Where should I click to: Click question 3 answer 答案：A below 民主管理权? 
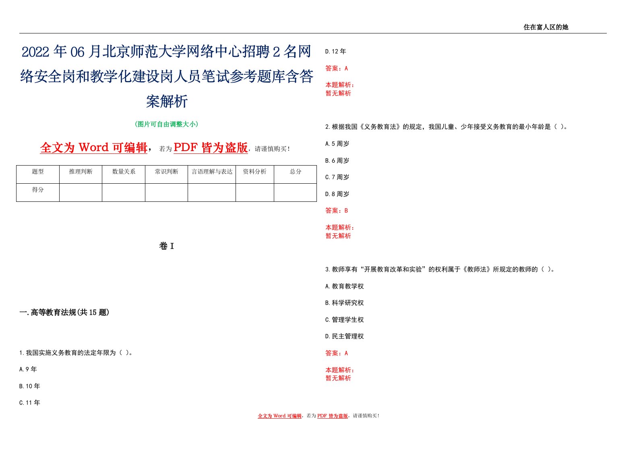click(337, 353)
